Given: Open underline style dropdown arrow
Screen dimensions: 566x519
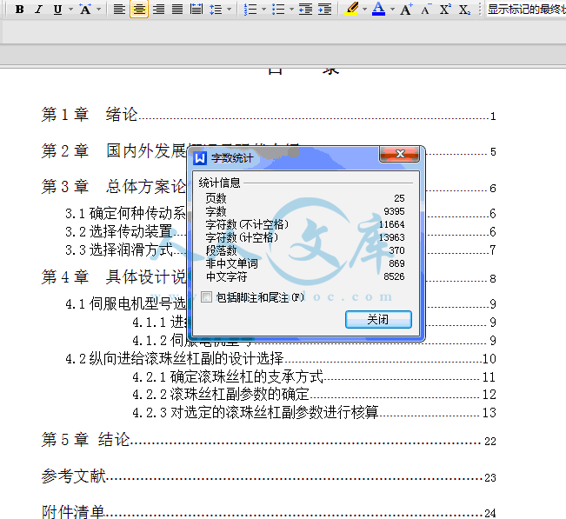Looking at the screenshot, I should [x=70, y=9].
